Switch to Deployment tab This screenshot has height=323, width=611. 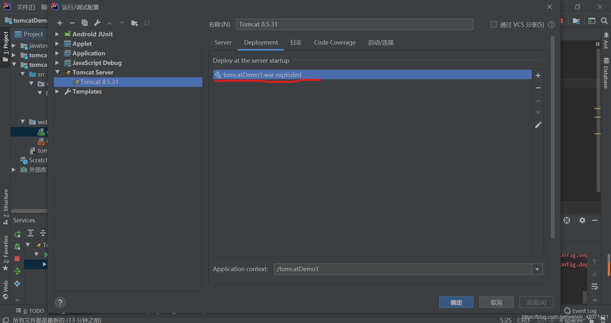261,43
